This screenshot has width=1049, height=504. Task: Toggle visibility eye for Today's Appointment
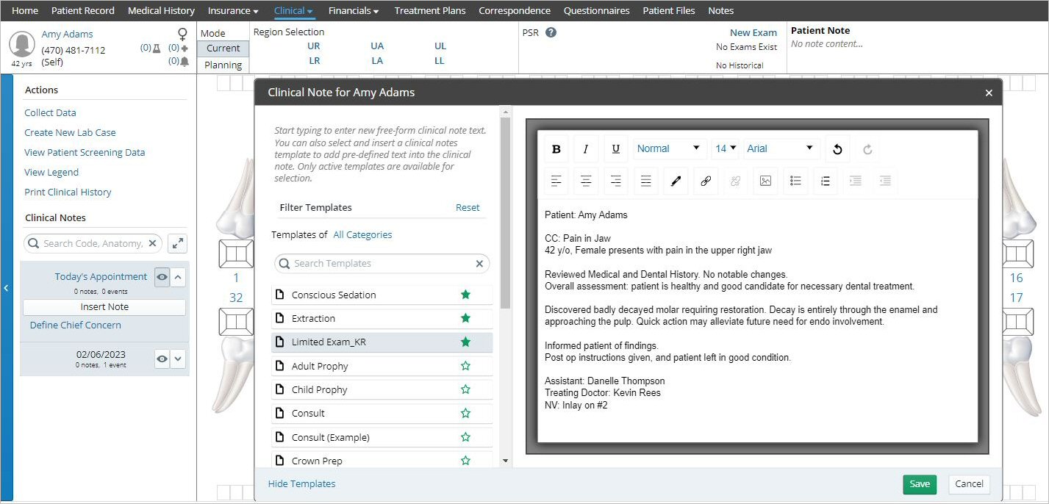click(x=162, y=277)
